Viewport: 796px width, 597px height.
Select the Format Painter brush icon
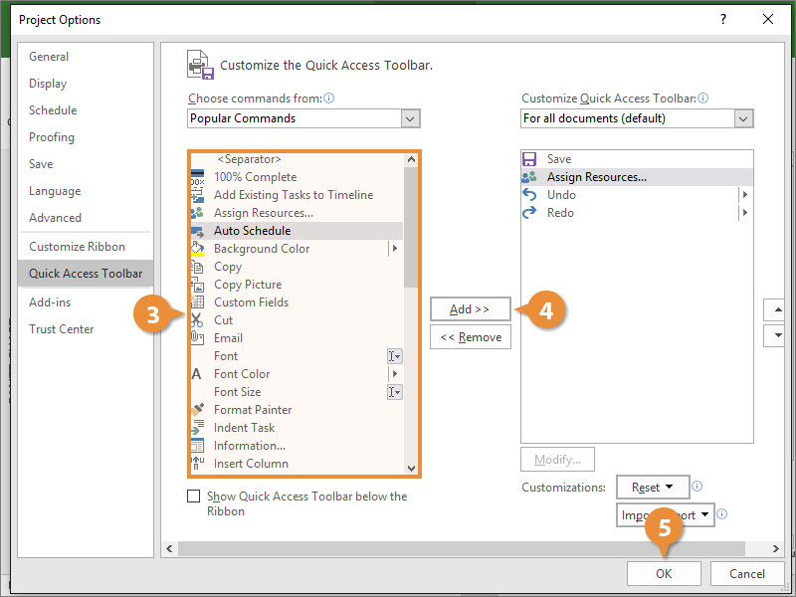pyautogui.click(x=196, y=410)
